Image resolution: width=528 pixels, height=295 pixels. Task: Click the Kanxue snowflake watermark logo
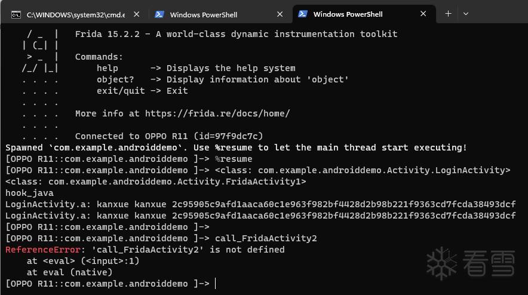pyautogui.click(x=441, y=262)
